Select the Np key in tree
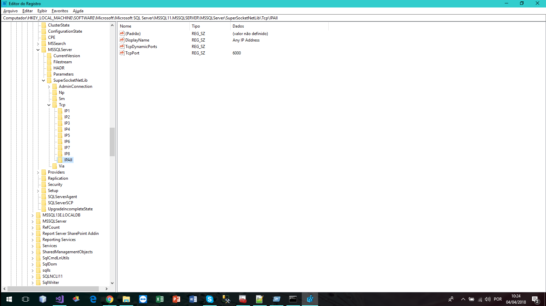The width and height of the screenshot is (546, 306). click(62, 93)
